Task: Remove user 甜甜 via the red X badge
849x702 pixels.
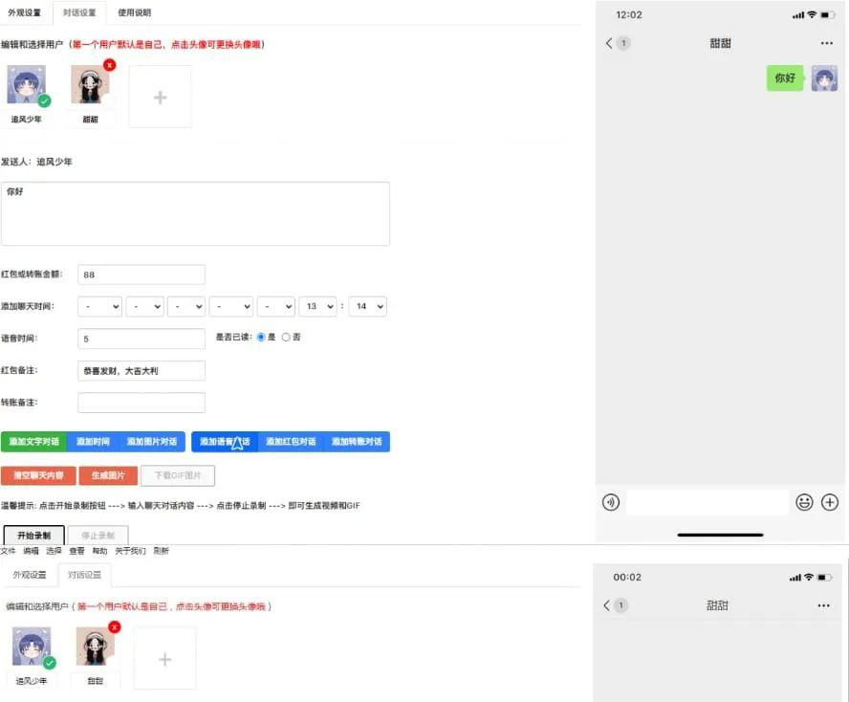Action: click(107, 64)
